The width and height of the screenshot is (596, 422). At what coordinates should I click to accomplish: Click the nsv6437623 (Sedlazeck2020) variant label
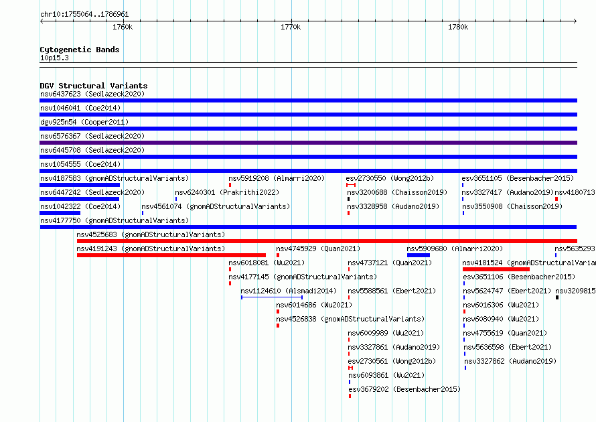tap(92, 94)
